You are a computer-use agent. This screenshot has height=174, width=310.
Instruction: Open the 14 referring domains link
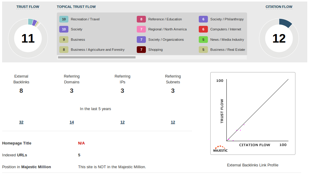coord(72,122)
